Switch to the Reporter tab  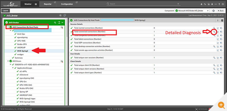(x=48, y=4)
